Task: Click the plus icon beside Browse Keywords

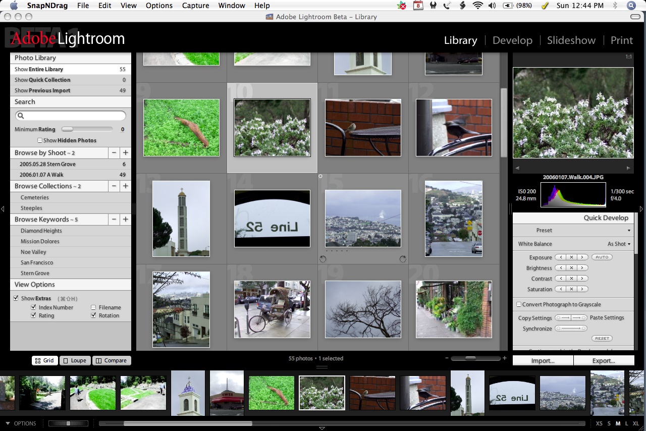Action: coord(125,220)
